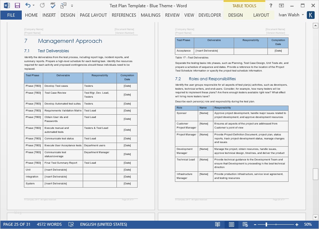Switch to Read Mode view
319x229 pixels.
[217, 224]
